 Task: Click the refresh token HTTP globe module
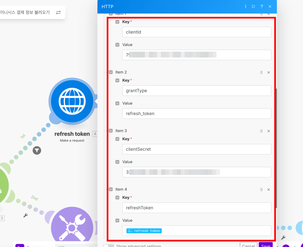point(72,101)
